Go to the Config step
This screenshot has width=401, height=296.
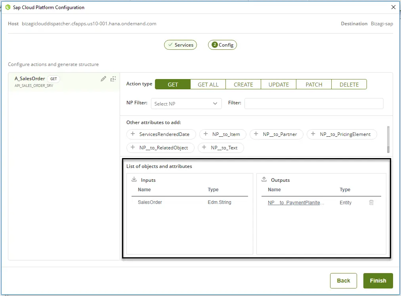coord(222,45)
